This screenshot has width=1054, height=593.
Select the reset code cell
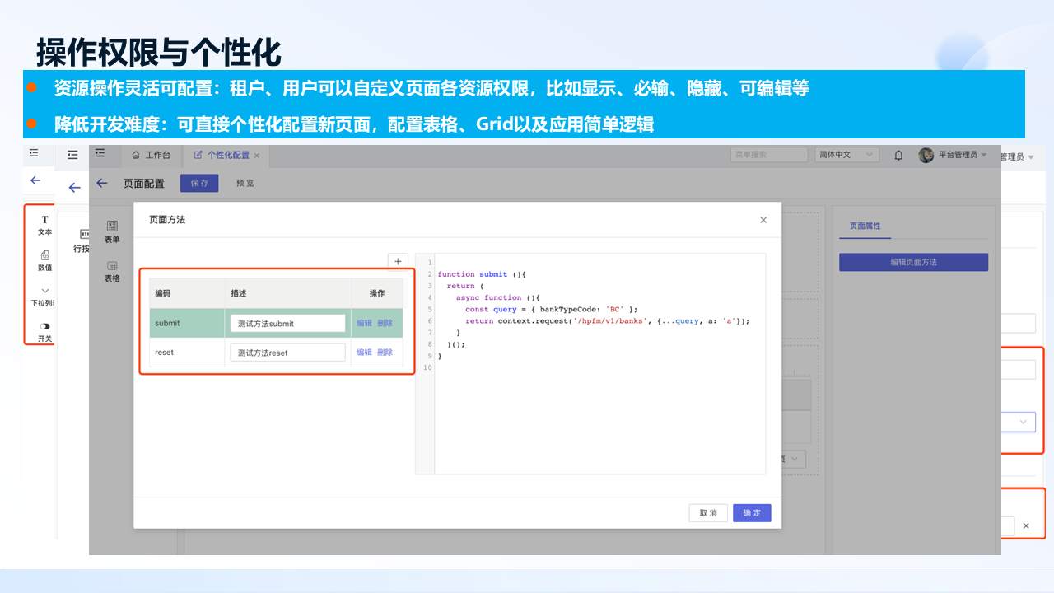tap(187, 352)
